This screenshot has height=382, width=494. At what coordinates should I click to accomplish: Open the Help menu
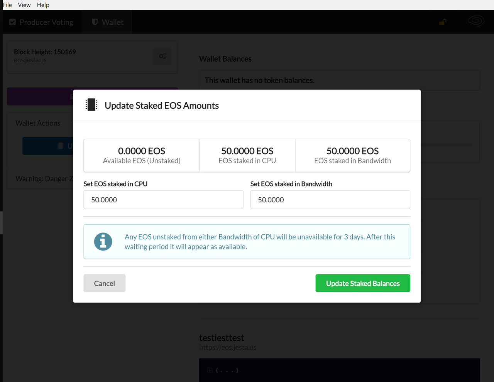43,5
